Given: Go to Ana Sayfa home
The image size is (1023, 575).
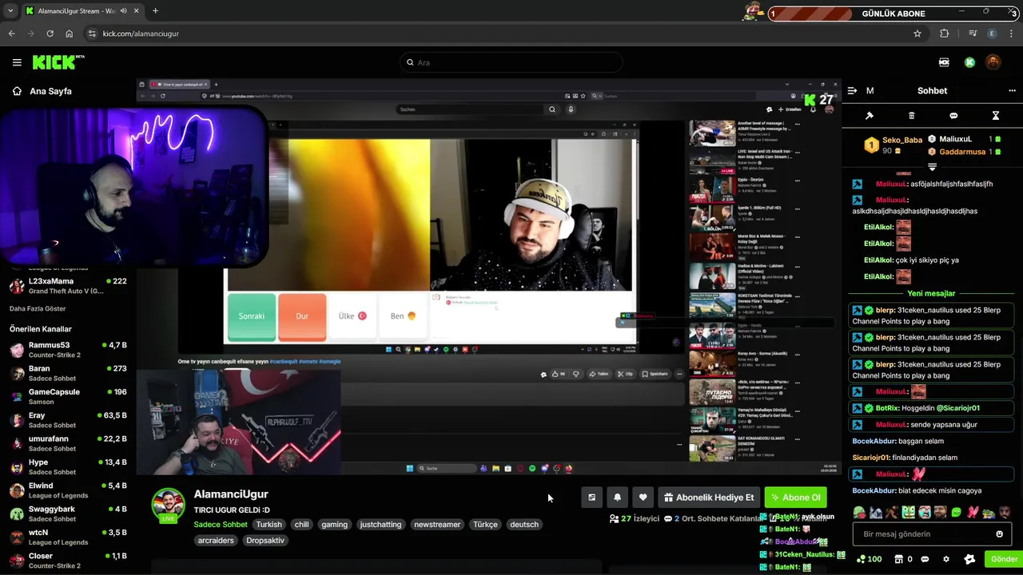Looking at the screenshot, I should coord(42,91).
